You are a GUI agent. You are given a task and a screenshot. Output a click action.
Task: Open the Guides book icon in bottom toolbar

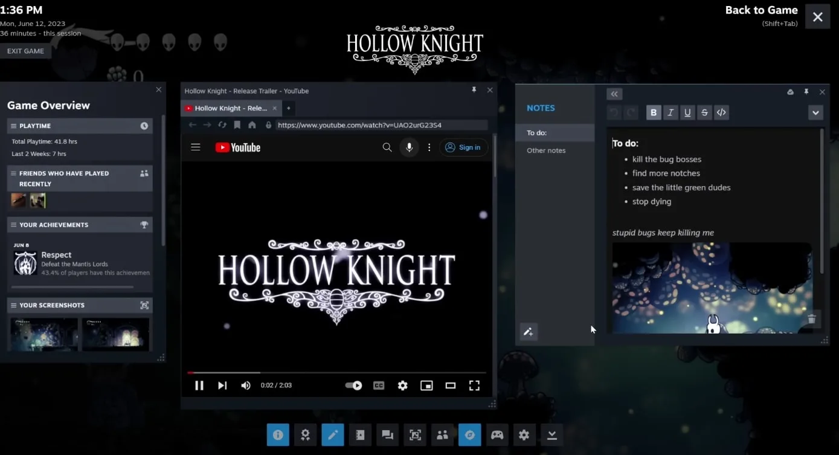click(x=360, y=434)
